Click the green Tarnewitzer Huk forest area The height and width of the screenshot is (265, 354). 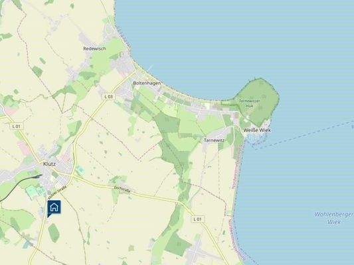pyautogui.click(x=258, y=101)
